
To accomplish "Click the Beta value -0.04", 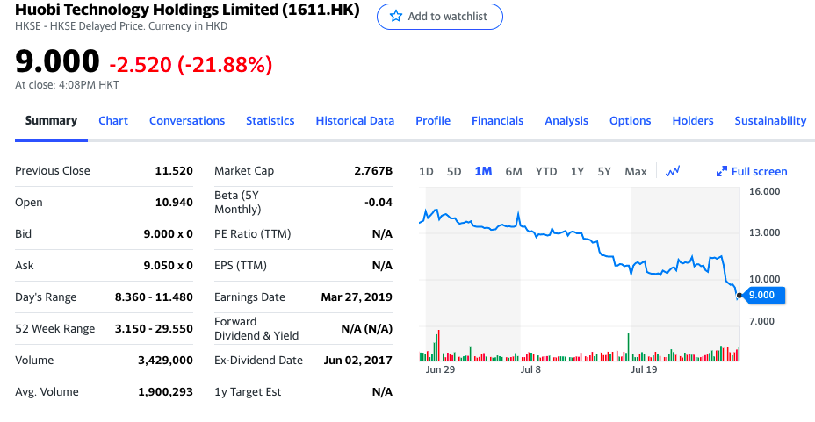I will (x=379, y=203).
